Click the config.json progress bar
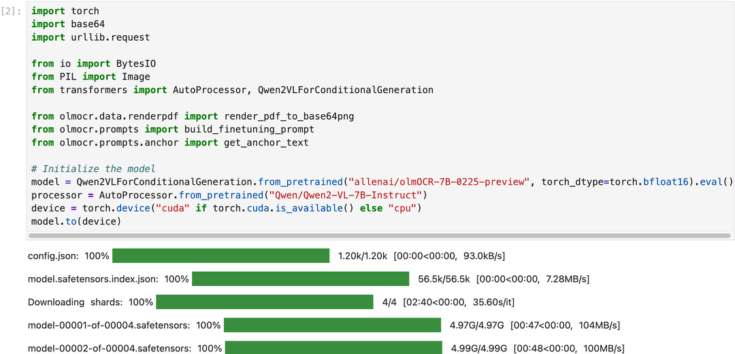Image resolution: width=735 pixels, height=354 pixels. 220,255
